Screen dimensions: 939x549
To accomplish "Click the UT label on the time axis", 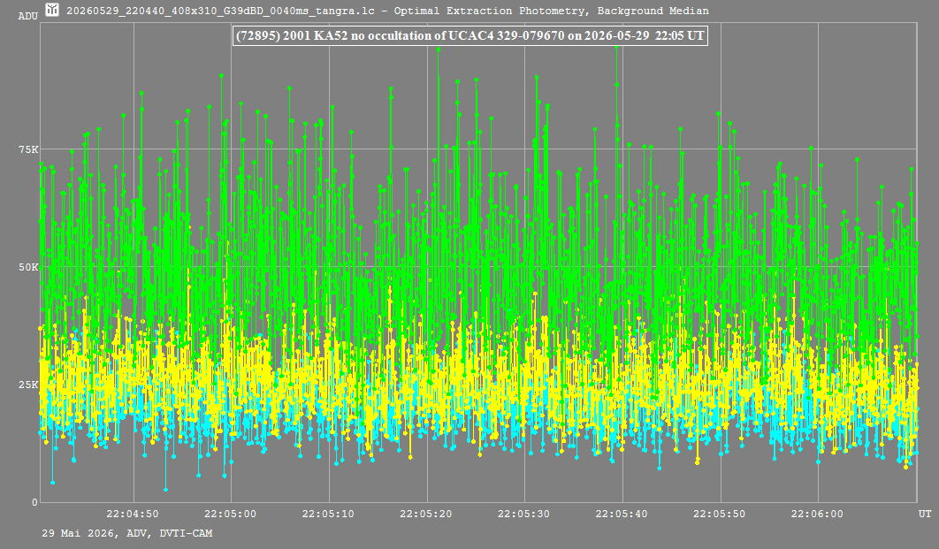I will pos(925,514).
